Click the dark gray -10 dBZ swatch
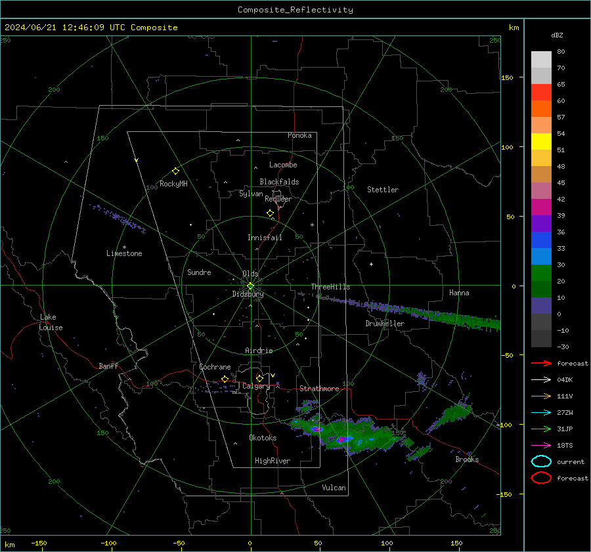The width and height of the screenshot is (591, 552). point(541,322)
